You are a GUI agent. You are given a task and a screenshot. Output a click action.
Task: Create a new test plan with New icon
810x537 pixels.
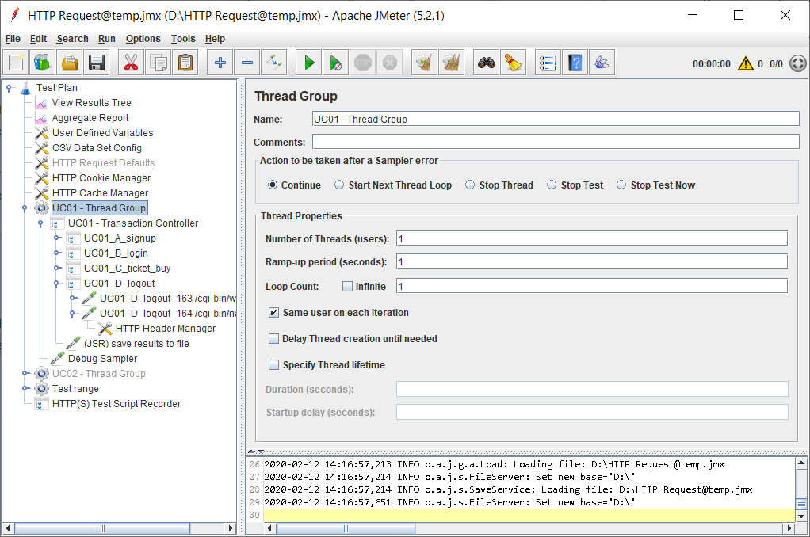16,63
